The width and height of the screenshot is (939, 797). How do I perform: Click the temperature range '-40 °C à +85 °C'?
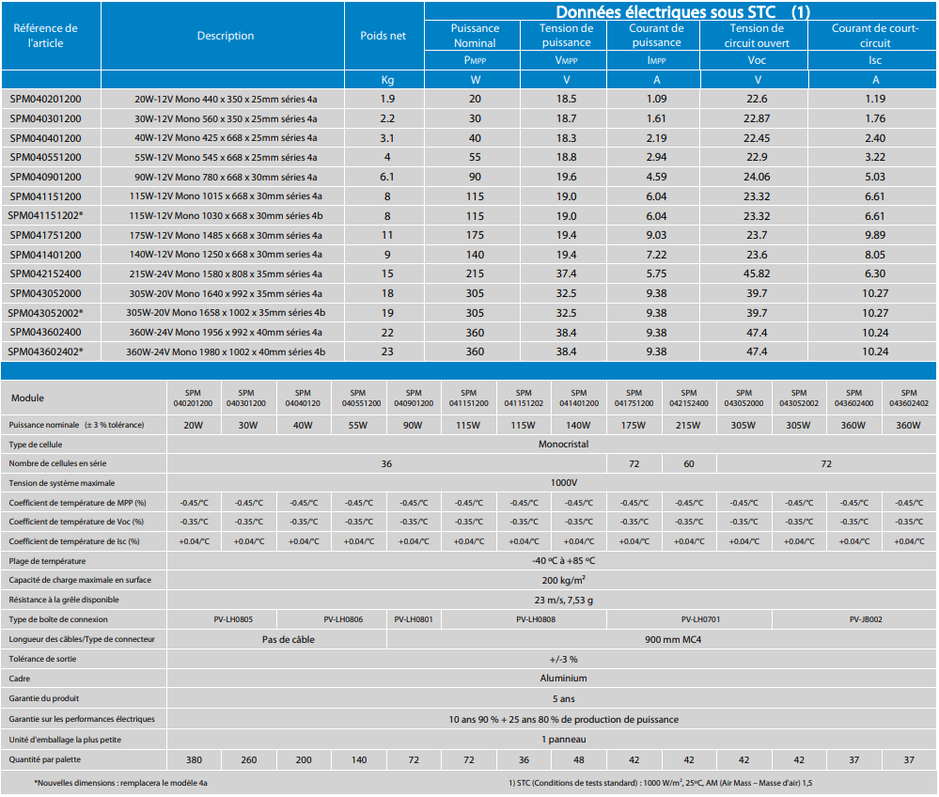(564, 561)
